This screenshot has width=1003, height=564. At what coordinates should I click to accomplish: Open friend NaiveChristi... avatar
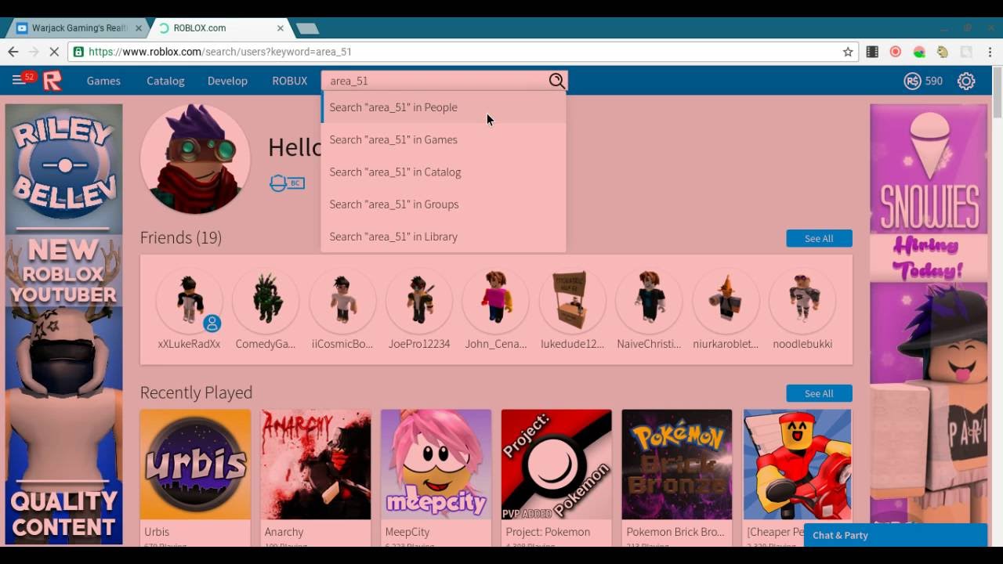[x=649, y=300]
